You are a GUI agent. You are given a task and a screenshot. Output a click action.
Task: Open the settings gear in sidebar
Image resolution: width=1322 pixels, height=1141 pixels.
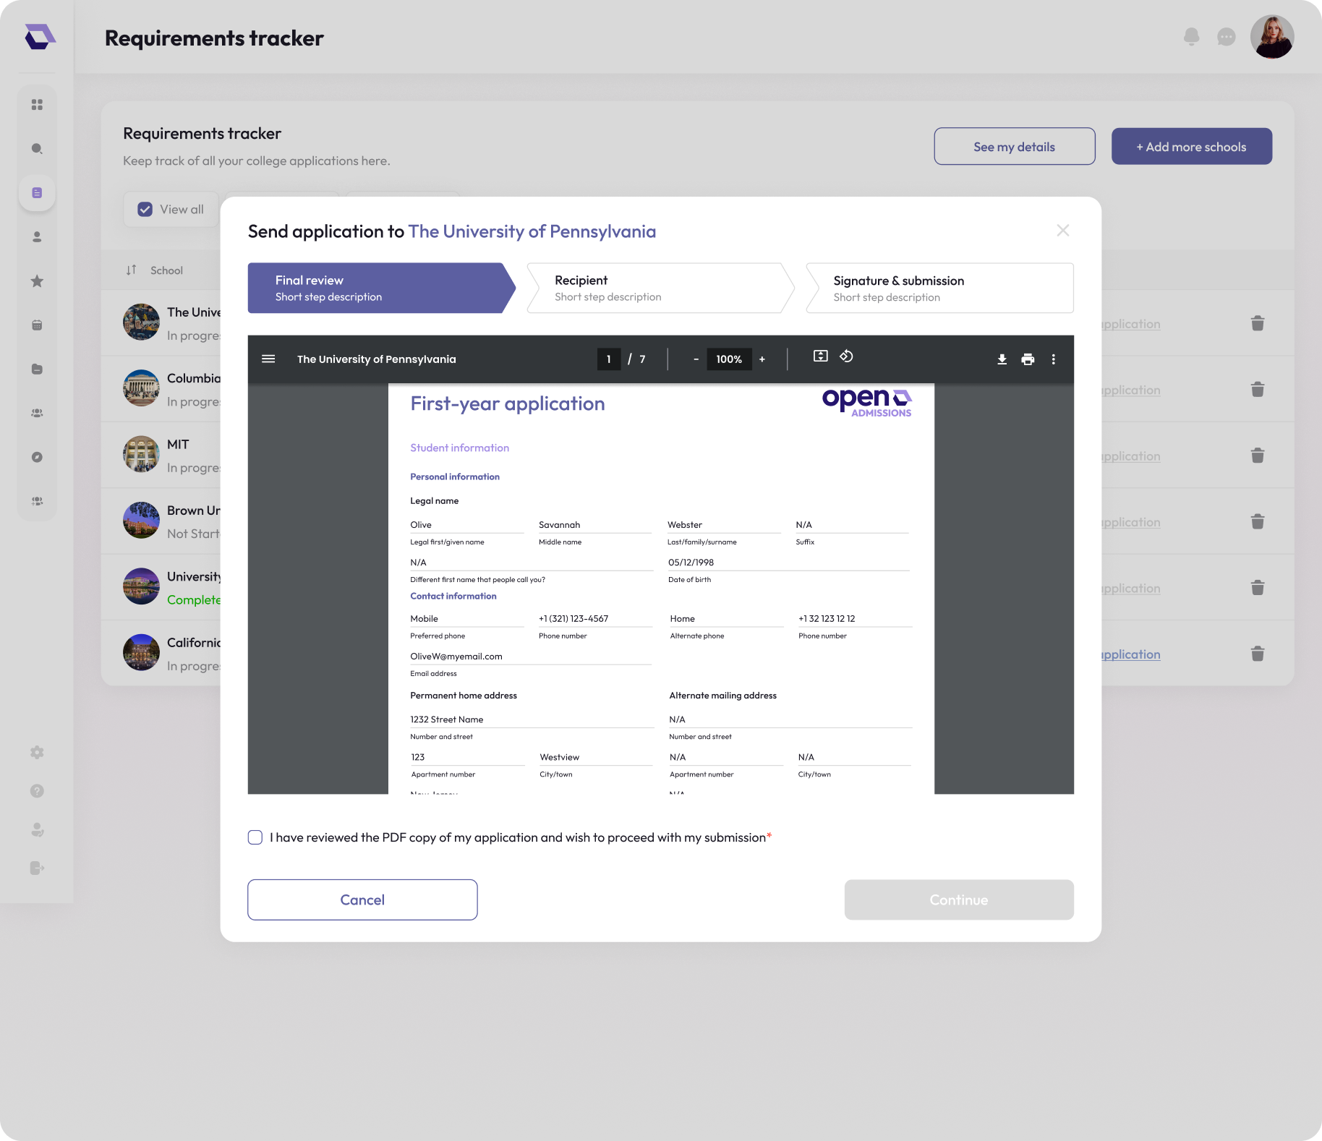pyautogui.click(x=37, y=753)
